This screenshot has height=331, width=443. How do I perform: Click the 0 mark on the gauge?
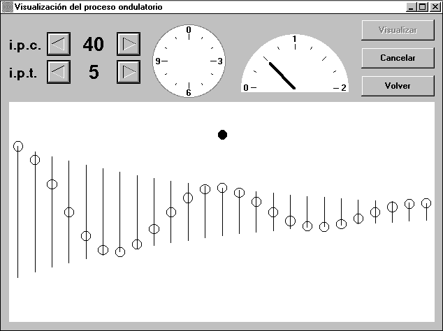click(246, 88)
